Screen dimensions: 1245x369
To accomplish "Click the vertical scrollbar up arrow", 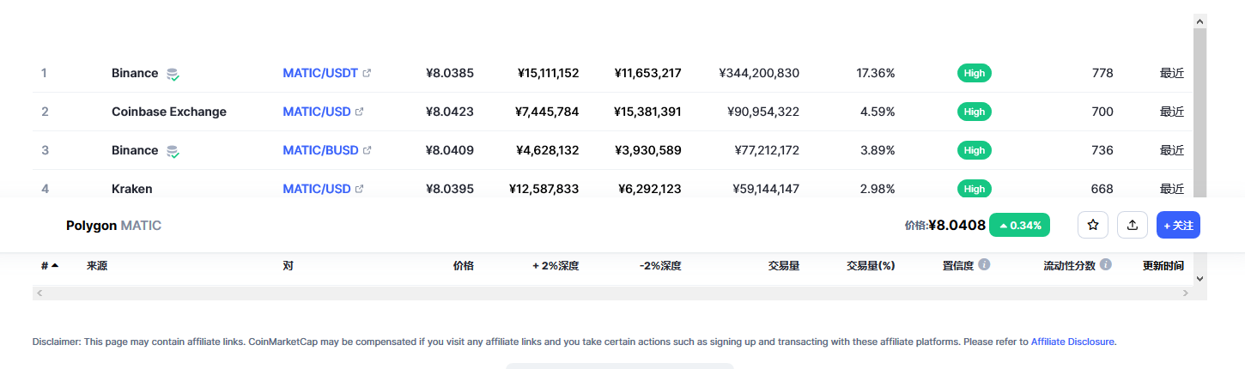I will (1199, 21).
